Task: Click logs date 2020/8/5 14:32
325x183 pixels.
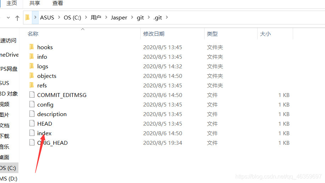Action: click(162, 67)
